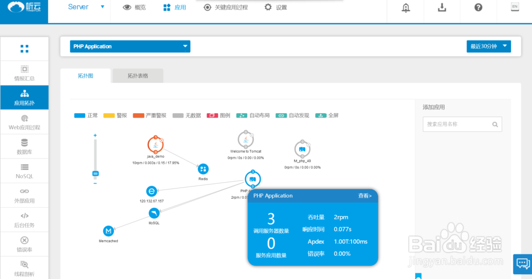Open 情报汇总 in the sidebar
532x279 pixels.
point(24,73)
